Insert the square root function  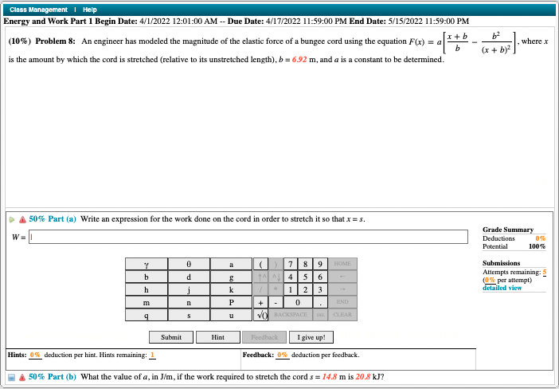point(260,315)
